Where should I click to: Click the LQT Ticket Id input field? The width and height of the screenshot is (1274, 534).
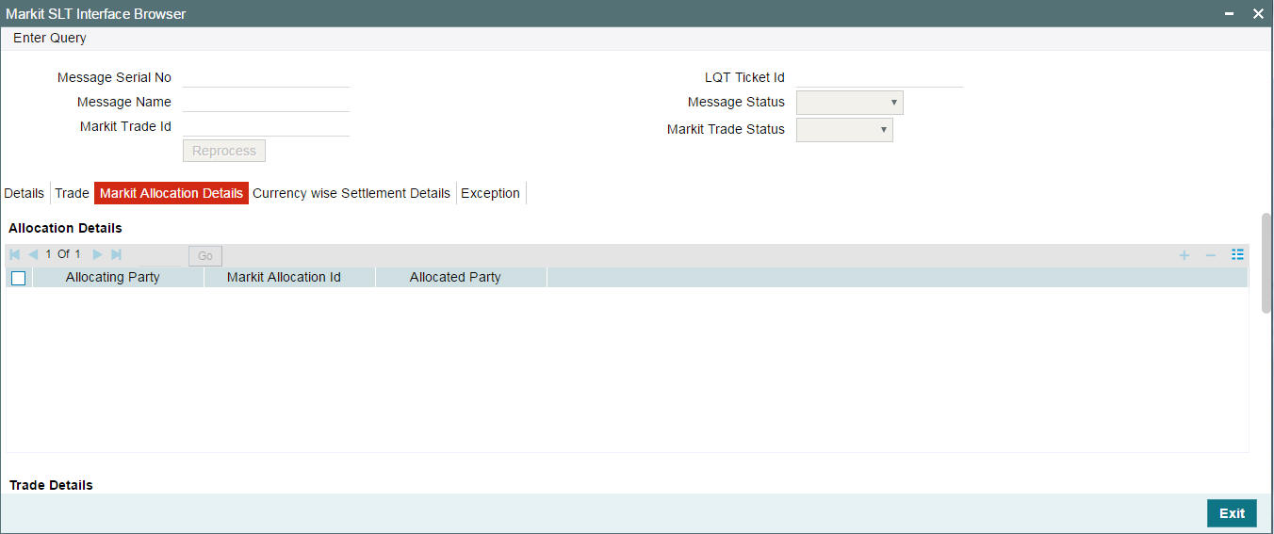tap(879, 77)
